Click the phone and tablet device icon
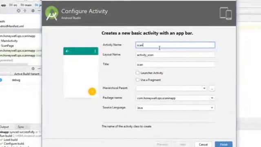Image resolution: width=261 pixels, height=147 pixels. point(226,13)
